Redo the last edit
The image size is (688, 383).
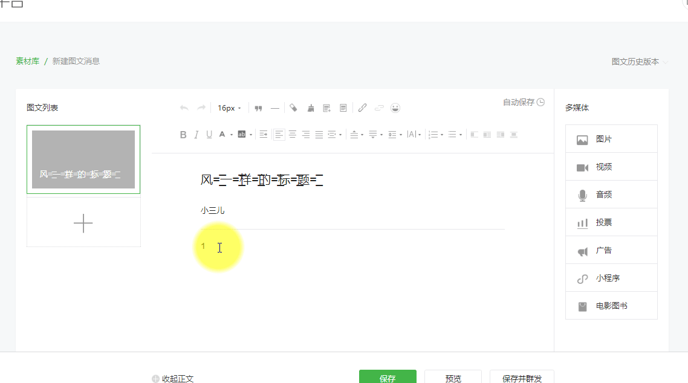(201, 108)
